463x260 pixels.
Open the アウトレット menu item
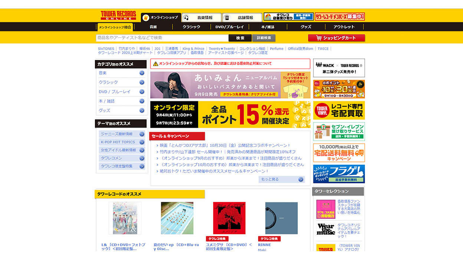344,27
